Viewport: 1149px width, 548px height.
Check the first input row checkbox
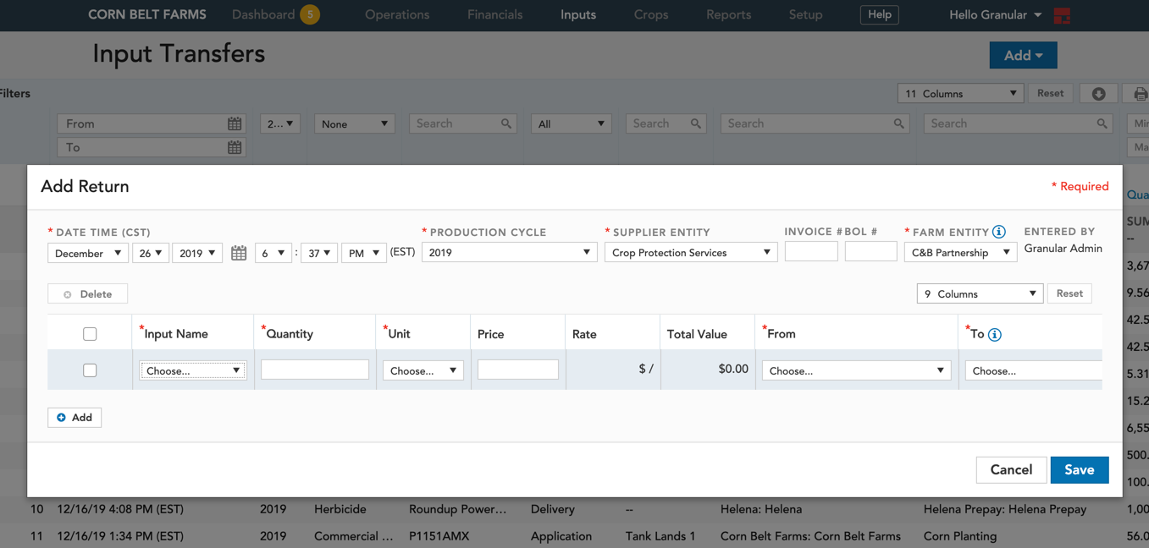pyautogui.click(x=90, y=370)
